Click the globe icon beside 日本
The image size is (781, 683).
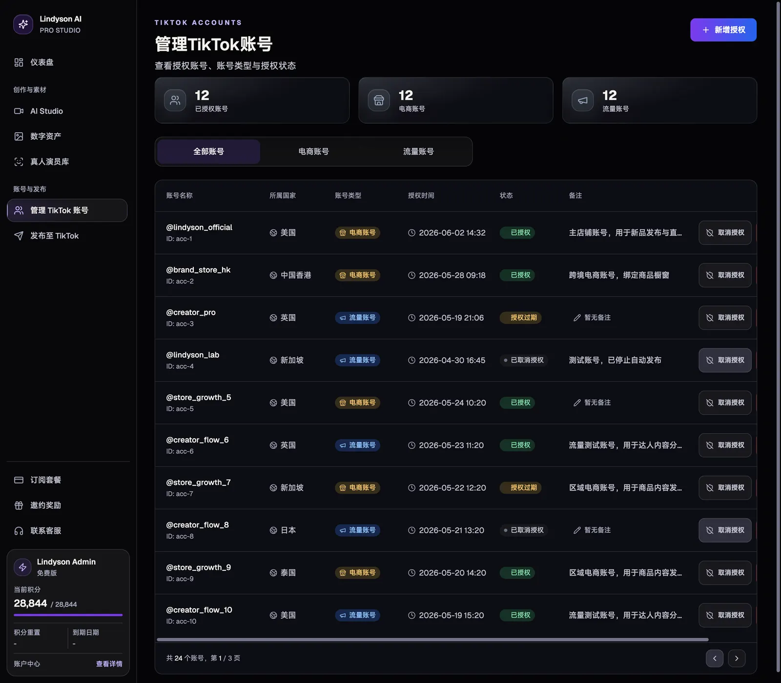(273, 530)
